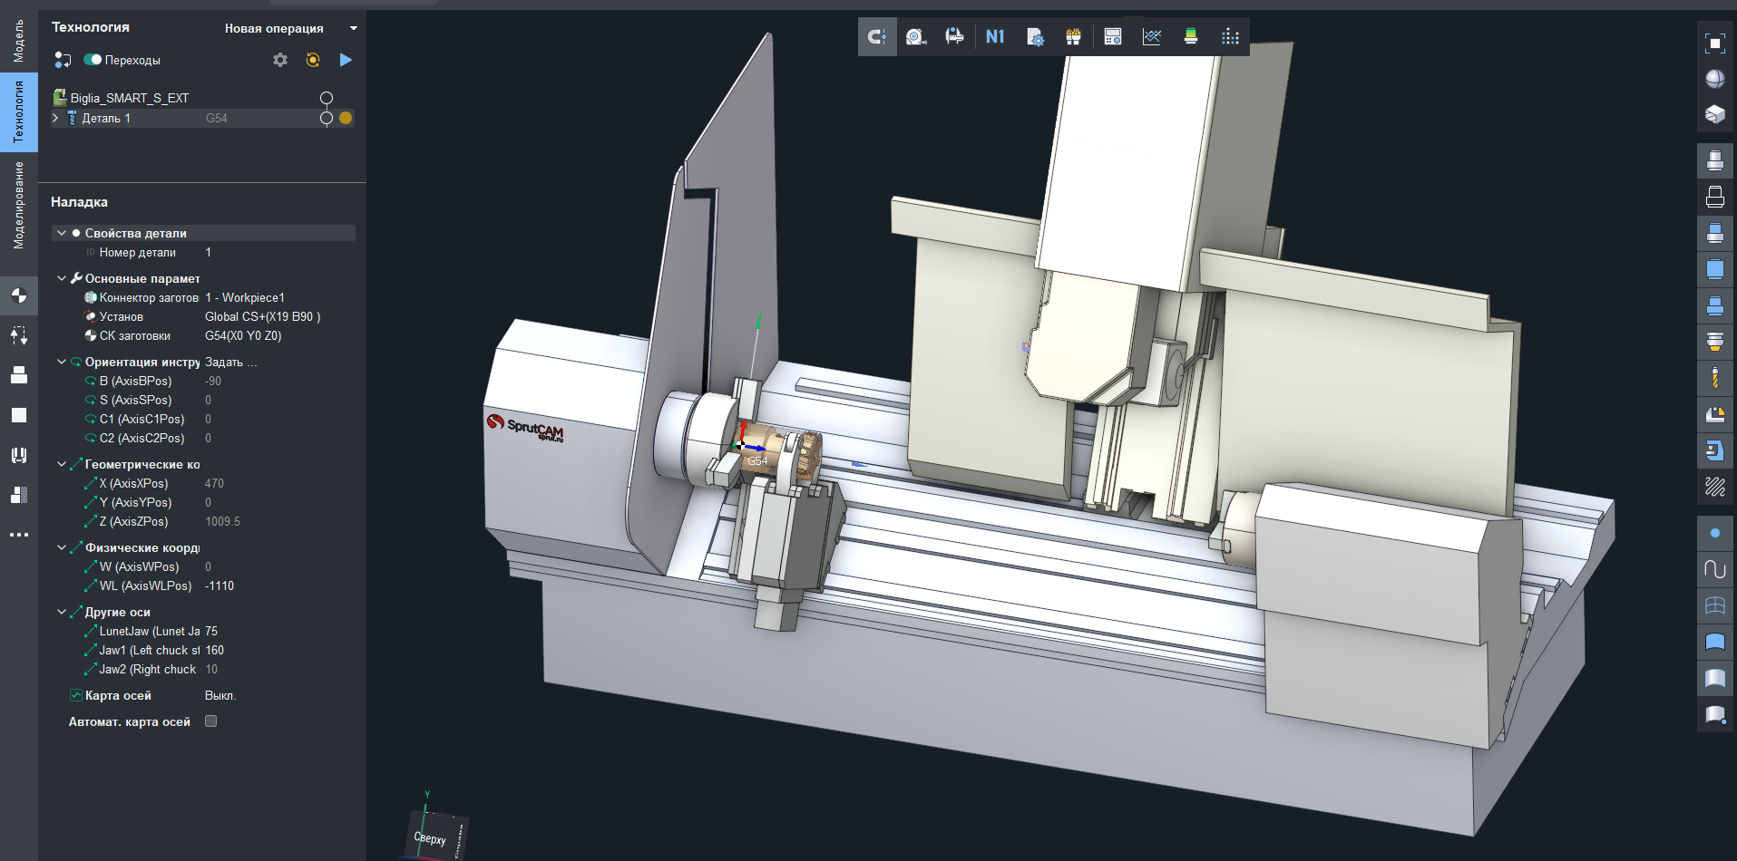The image size is (1737, 861).
Task: Run the blue play button
Action: coord(346,60)
